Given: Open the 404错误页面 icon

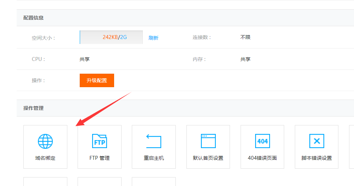Looking at the screenshot, I should click(262, 141).
